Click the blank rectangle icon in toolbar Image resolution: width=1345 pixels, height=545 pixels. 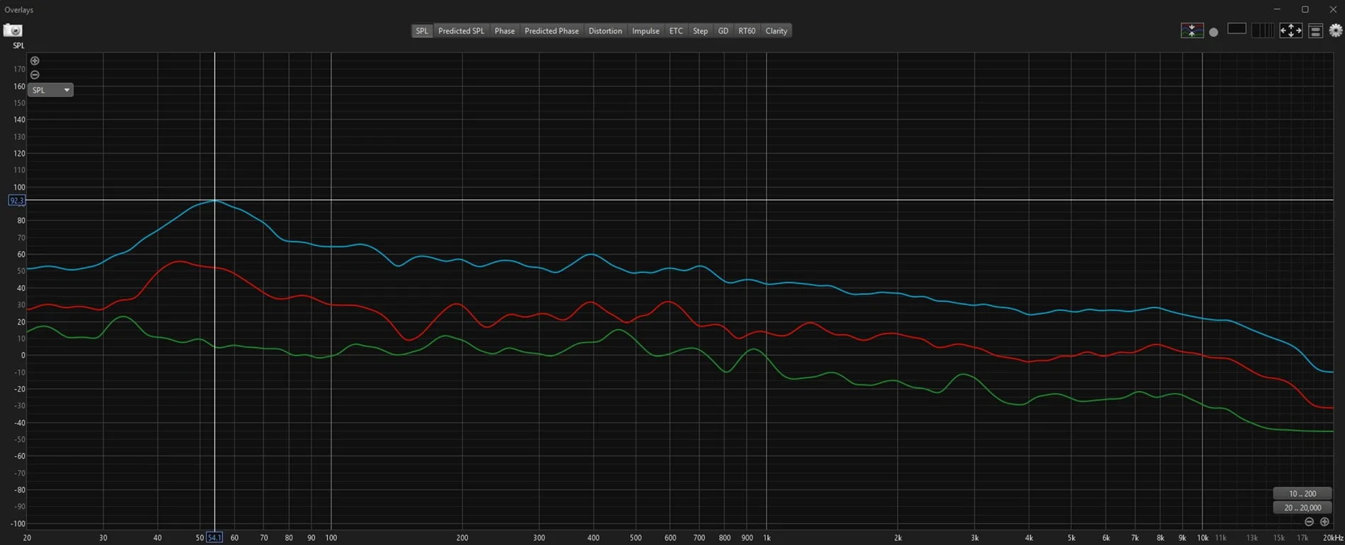[1237, 29]
